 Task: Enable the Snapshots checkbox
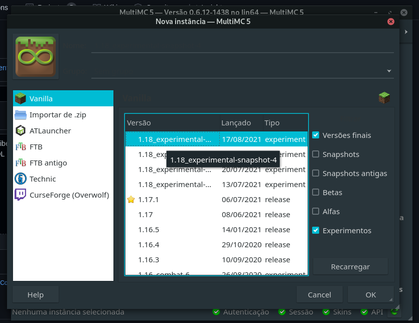[x=315, y=154]
